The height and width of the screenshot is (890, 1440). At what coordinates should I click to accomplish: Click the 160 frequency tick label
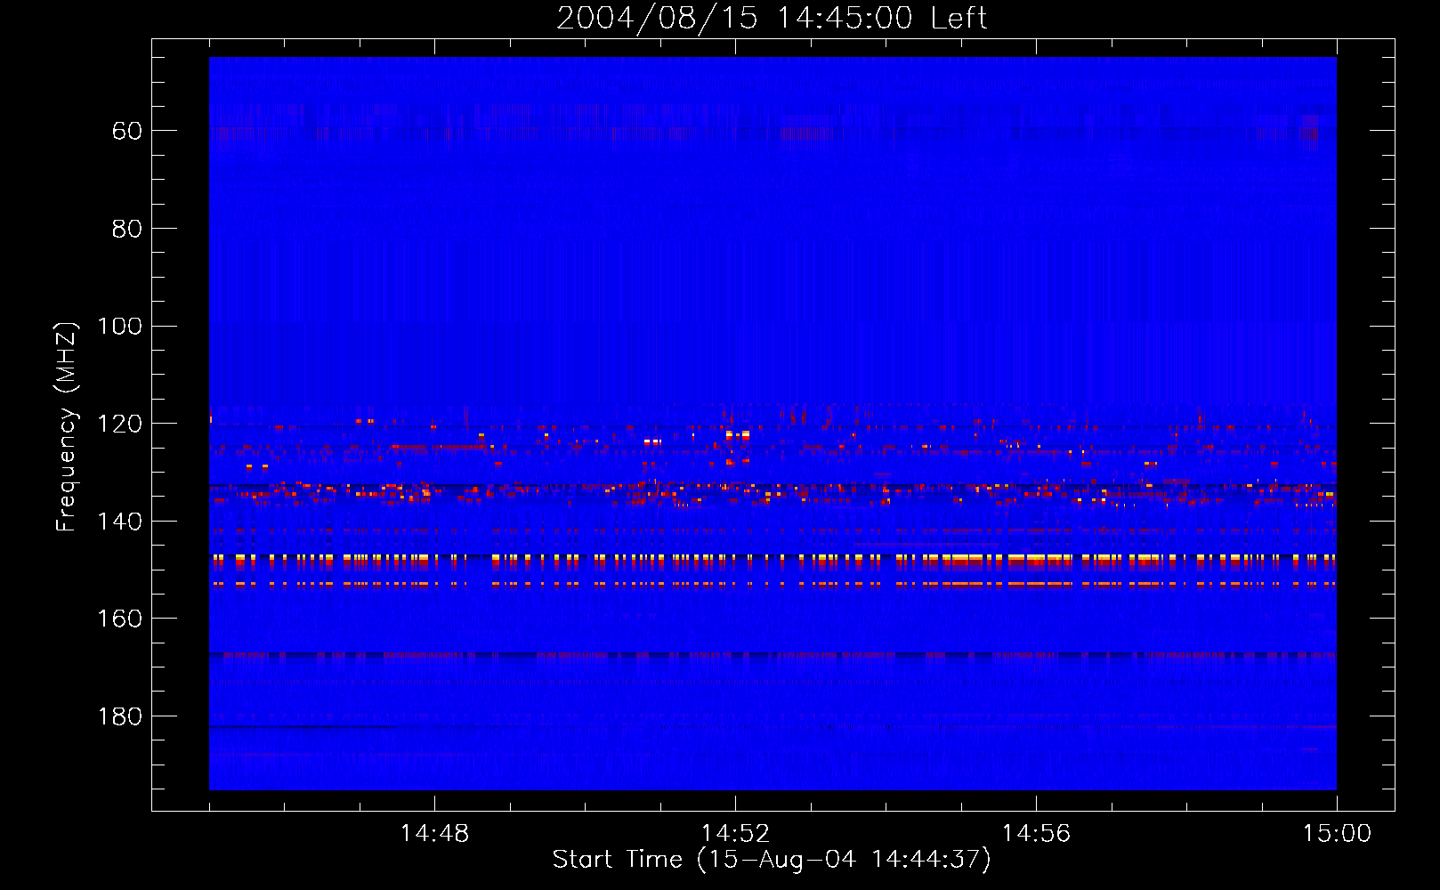[119, 619]
